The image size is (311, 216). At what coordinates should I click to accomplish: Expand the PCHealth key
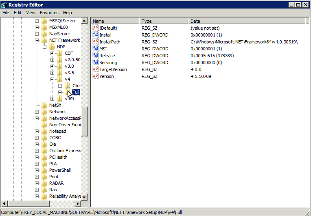click(x=37, y=157)
